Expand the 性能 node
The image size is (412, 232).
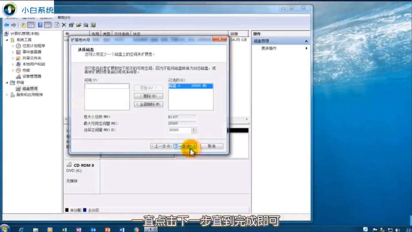click(x=12, y=71)
